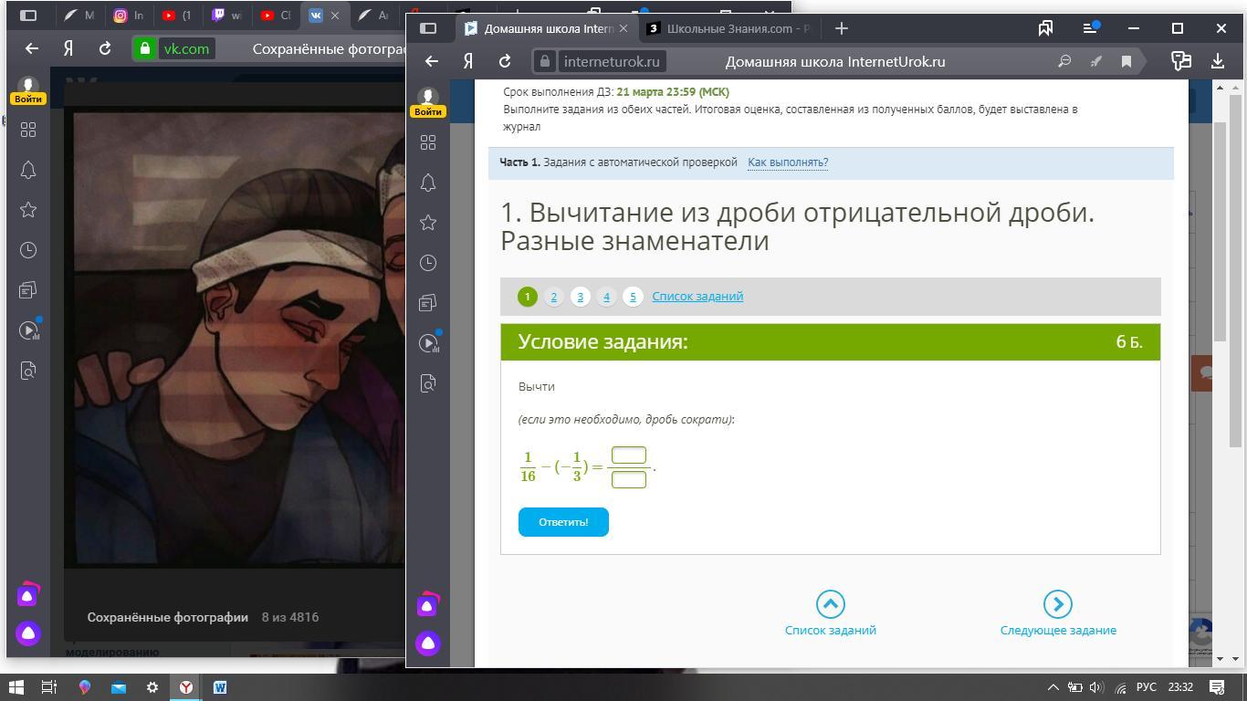This screenshot has width=1247, height=701.
Task: Open the Как выполнять? help link
Action: pyautogui.click(x=788, y=162)
